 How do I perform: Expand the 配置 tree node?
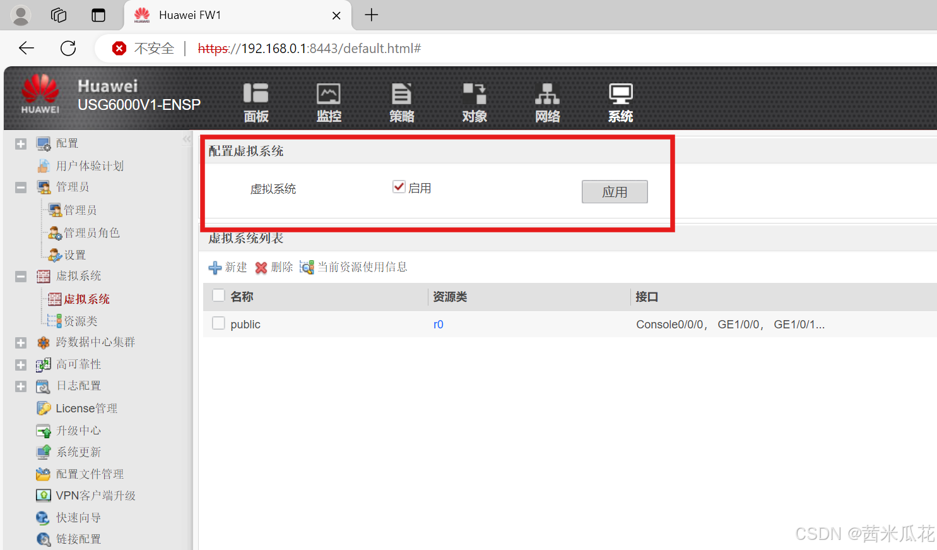pyautogui.click(x=21, y=144)
